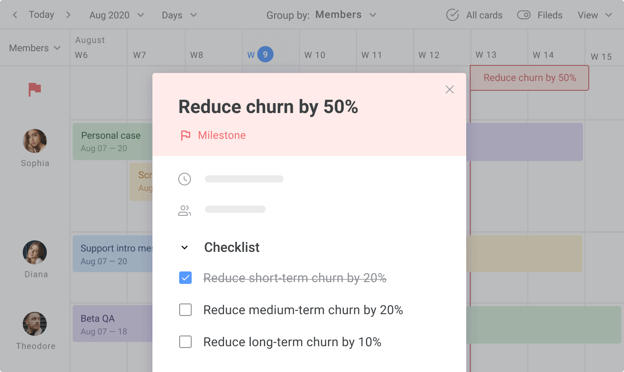Click the clock icon in the dialog
Viewport: 624px width, 372px height.
(185, 179)
